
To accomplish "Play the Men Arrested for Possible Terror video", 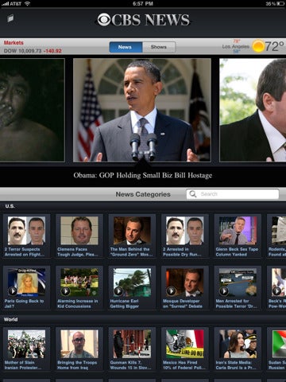I will (x=224, y=291).
